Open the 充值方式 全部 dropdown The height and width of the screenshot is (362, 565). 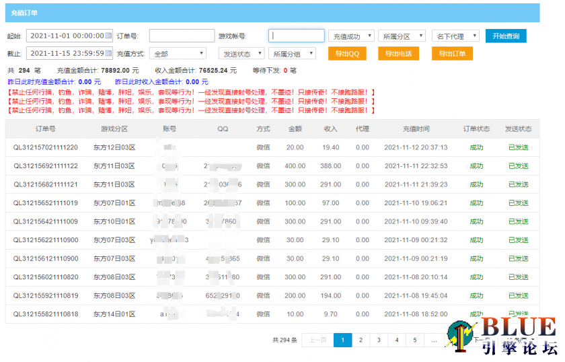pos(178,54)
